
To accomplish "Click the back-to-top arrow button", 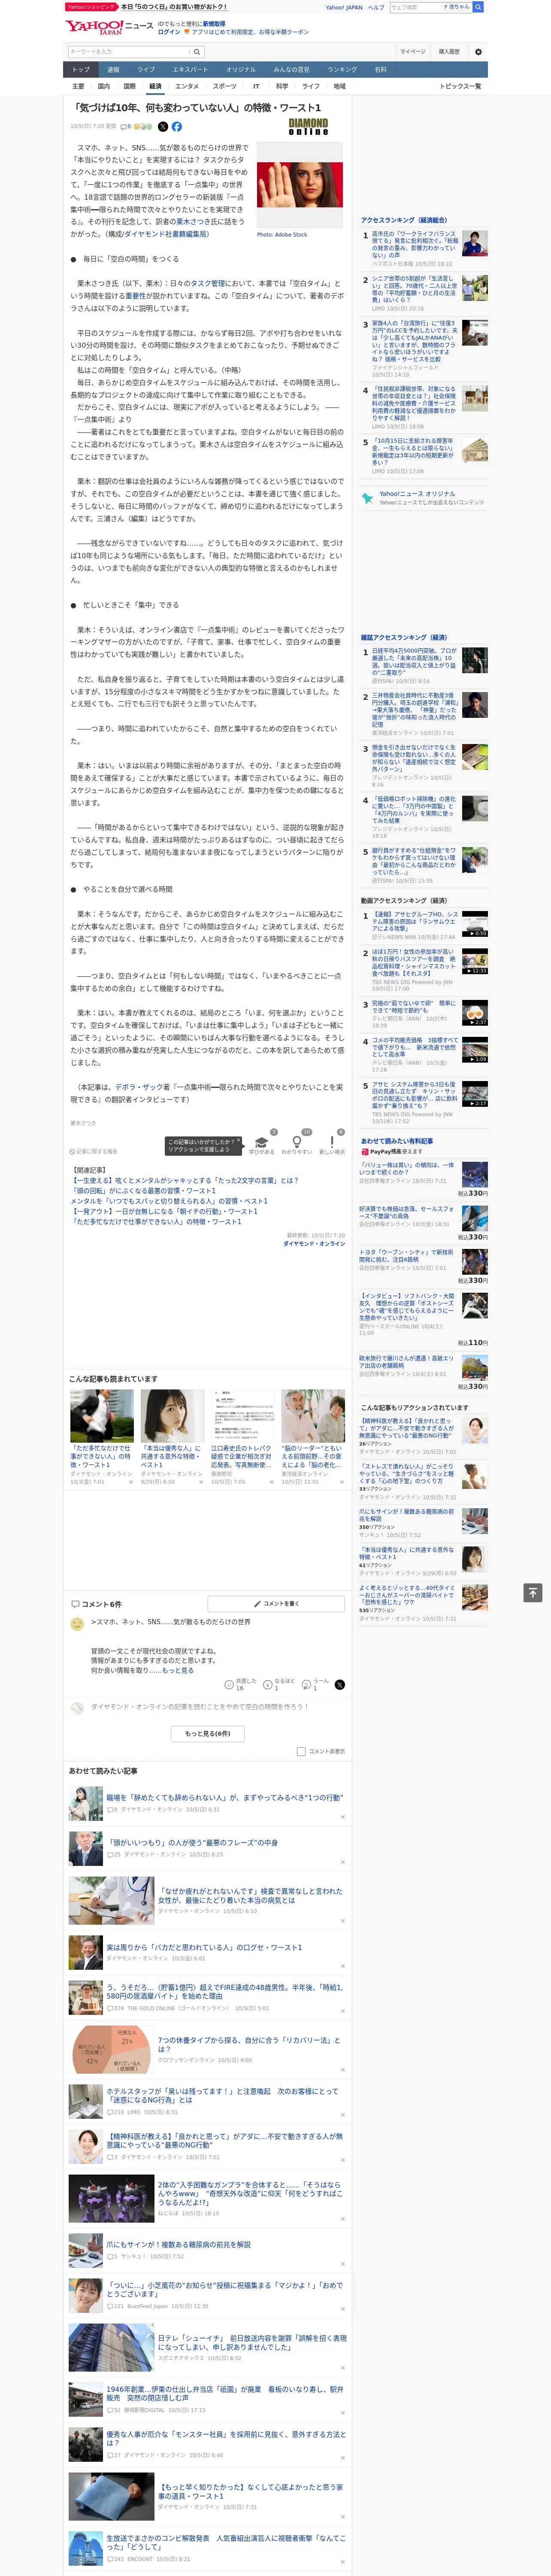I will click(533, 1593).
